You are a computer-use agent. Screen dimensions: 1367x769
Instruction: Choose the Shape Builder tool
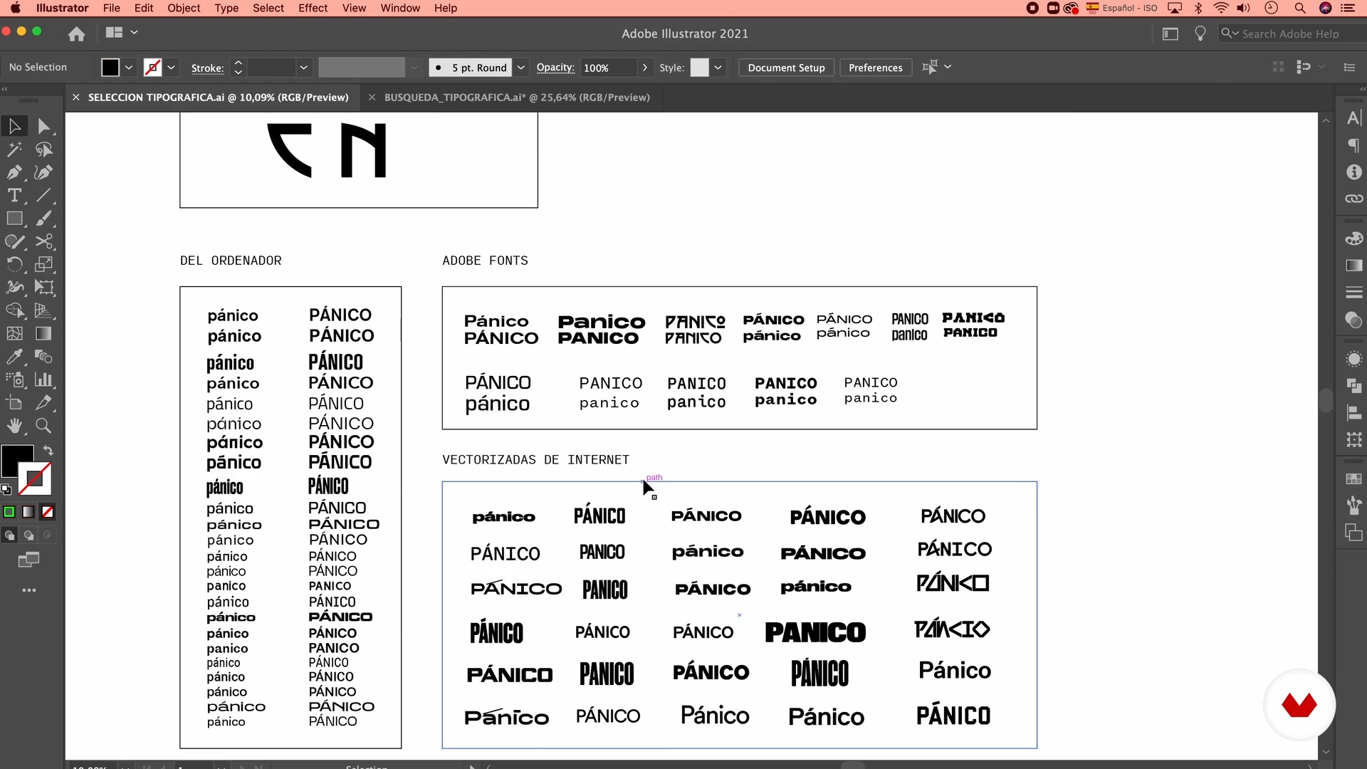tap(14, 310)
